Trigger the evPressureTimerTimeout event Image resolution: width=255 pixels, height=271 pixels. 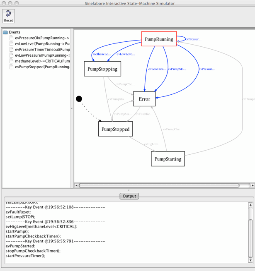pyautogui.click(x=42, y=49)
